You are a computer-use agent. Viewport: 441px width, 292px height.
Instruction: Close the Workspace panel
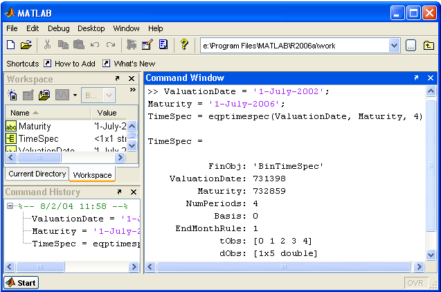(x=132, y=79)
